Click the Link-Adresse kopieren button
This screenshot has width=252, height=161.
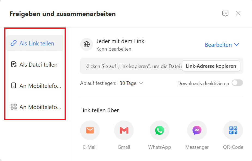click(x=211, y=66)
